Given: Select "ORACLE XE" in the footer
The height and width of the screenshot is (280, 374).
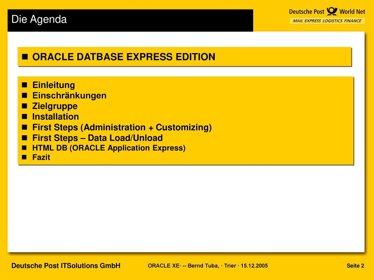Looking at the screenshot, I should coord(164,266).
